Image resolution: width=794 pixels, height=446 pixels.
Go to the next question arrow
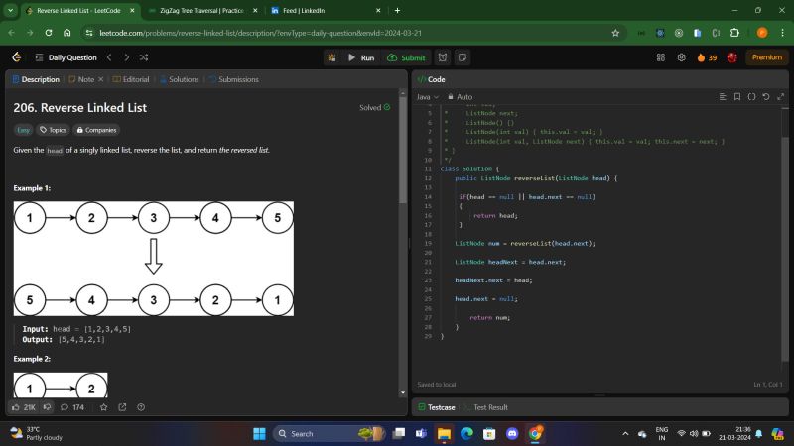(x=127, y=57)
